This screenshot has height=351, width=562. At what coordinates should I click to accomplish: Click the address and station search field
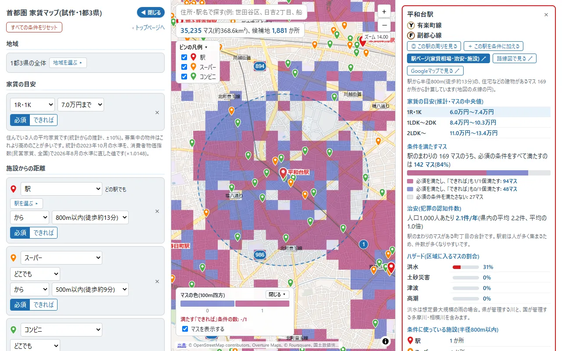(x=241, y=12)
